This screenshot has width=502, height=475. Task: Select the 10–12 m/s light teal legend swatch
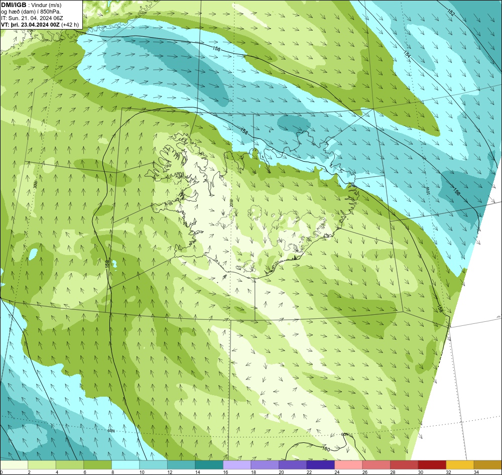tap(153, 465)
